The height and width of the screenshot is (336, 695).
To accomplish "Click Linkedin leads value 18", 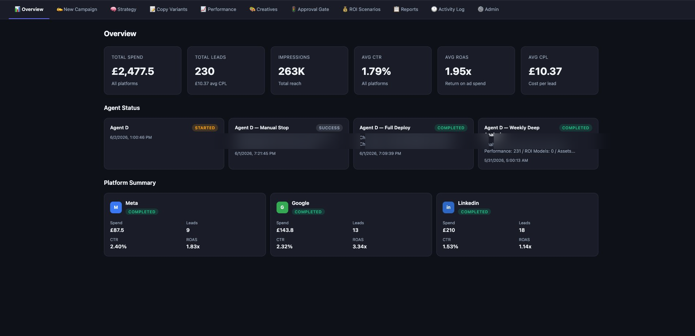I will tap(522, 230).
